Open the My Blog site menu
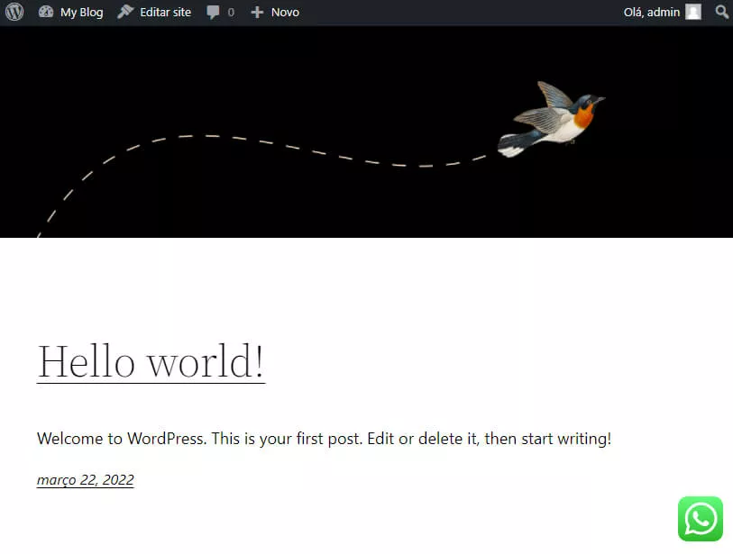The height and width of the screenshot is (554, 733). [x=81, y=13]
